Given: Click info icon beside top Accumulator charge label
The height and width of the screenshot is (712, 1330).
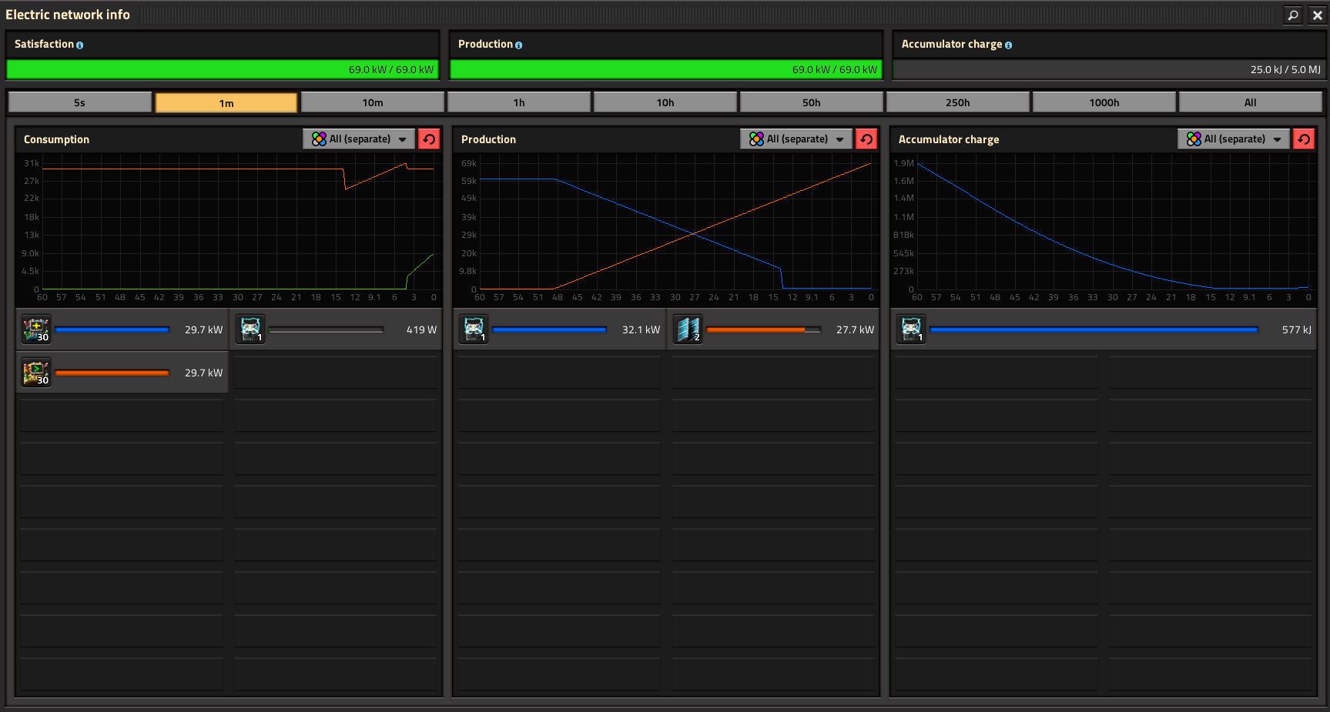Looking at the screenshot, I should pyautogui.click(x=1008, y=45).
